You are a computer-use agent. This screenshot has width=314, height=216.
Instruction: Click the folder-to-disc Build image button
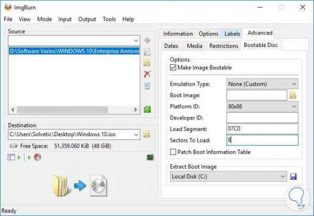coord(80,185)
